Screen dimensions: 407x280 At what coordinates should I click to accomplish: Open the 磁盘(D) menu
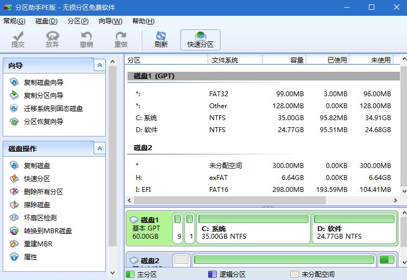46,21
